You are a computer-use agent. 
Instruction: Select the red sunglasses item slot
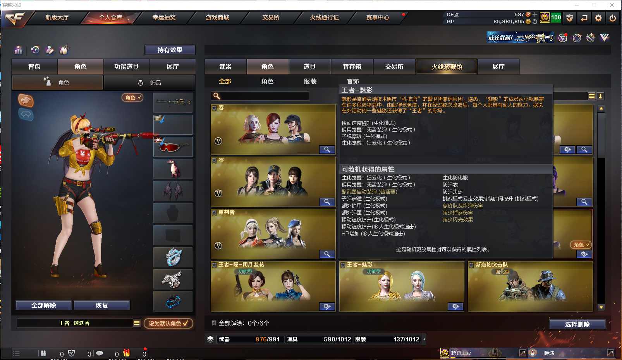tap(173, 146)
